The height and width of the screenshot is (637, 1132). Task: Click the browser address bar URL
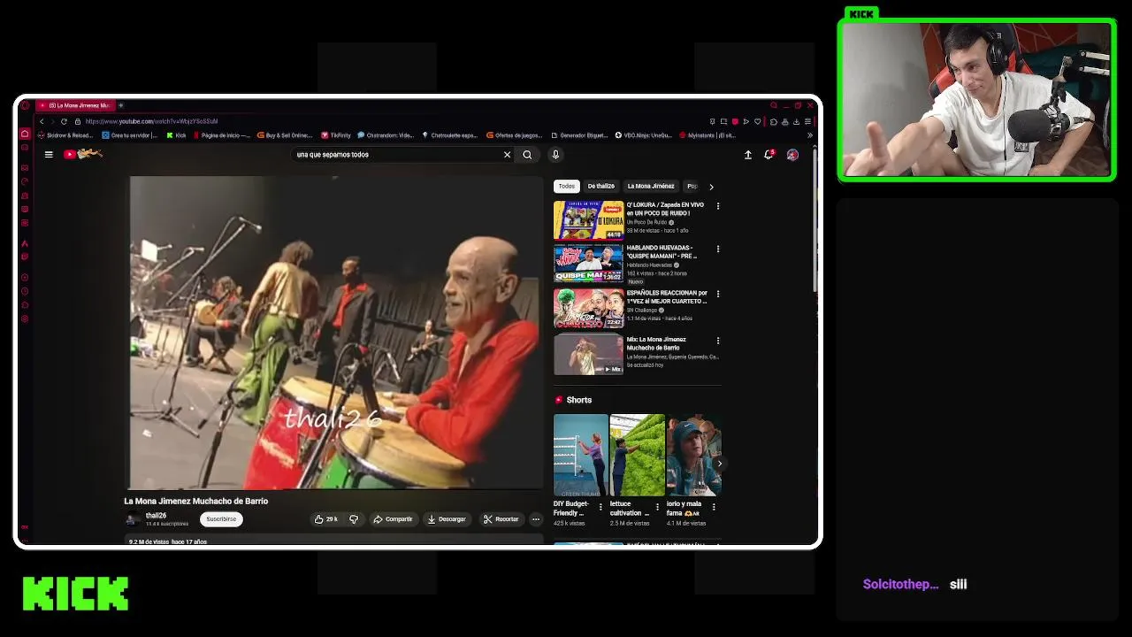coord(151,121)
